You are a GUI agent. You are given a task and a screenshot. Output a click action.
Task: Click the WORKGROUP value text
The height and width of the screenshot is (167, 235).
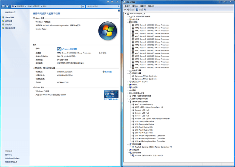pos(63,82)
